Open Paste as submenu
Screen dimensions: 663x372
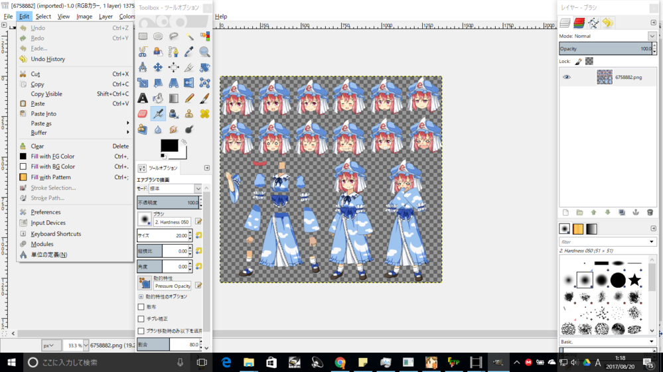point(74,123)
